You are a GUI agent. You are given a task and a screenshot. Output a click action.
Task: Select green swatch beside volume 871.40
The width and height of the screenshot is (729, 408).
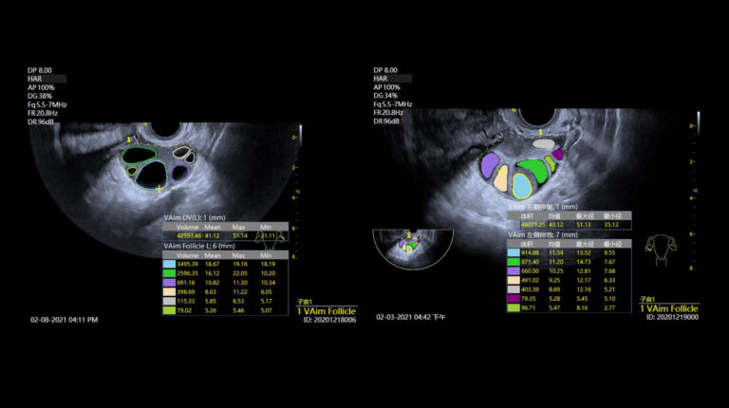tap(514, 262)
